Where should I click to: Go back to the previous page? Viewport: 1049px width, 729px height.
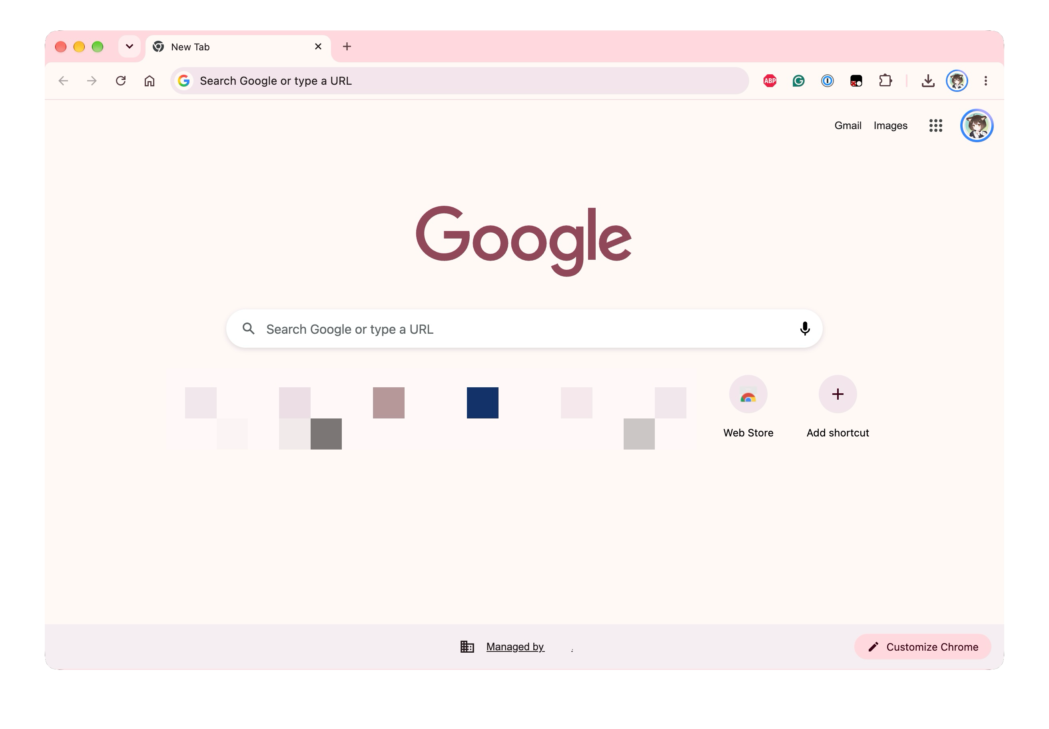[x=64, y=81]
